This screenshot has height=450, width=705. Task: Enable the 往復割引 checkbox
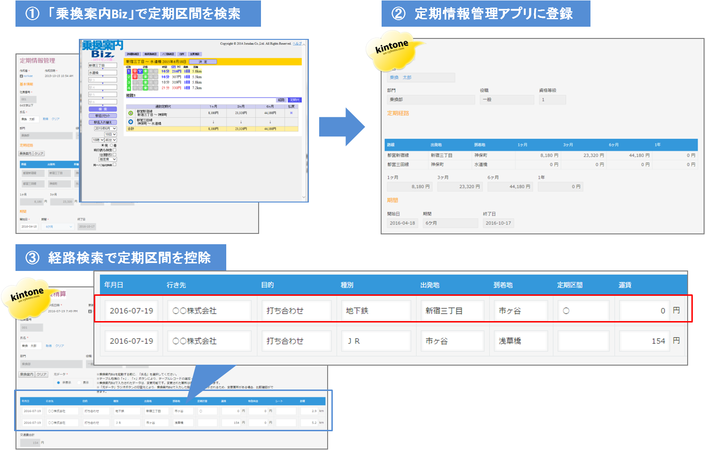coord(115,155)
